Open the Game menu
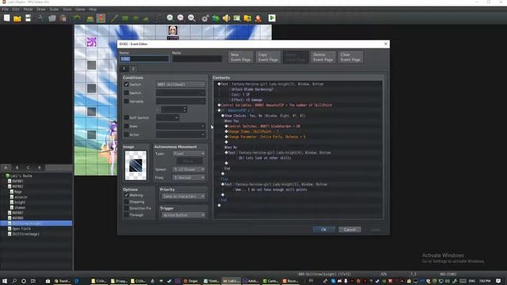 pos(80,9)
